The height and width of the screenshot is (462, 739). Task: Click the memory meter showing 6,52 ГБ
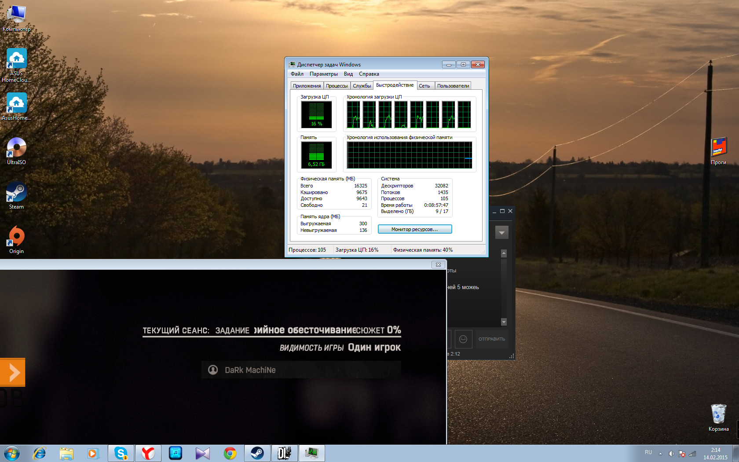coord(316,154)
